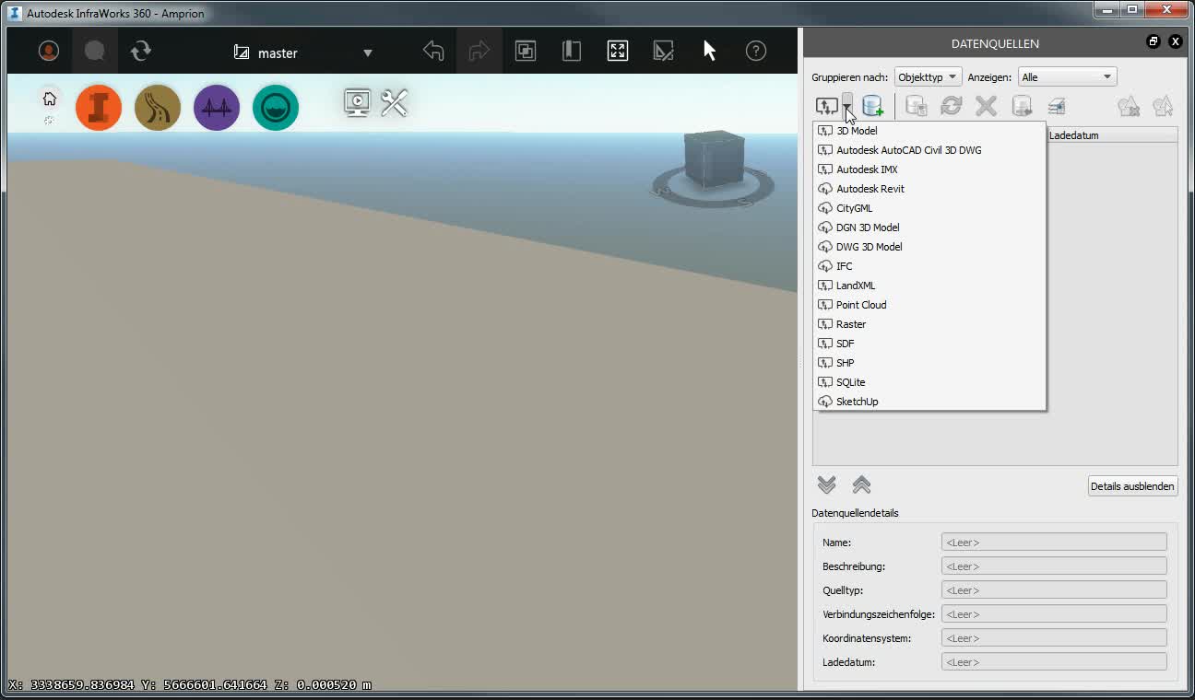Screen dimensions: 1195x700
Task: Click the collapse all double chevron up
Action: 861,484
